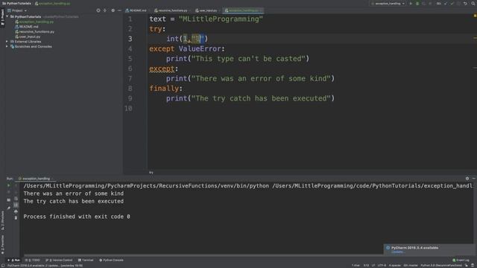Click the 'finally:' keyword in the editor
This screenshot has width=477, height=268.
pyautogui.click(x=165, y=89)
